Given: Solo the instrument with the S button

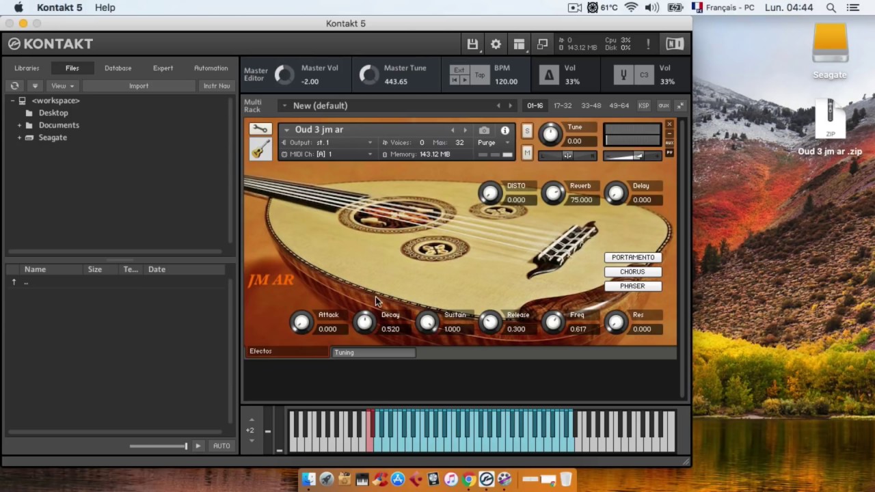Looking at the screenshot, I should click(527, 131).
